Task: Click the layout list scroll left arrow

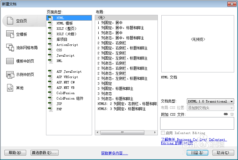Action: click(97, 133)
